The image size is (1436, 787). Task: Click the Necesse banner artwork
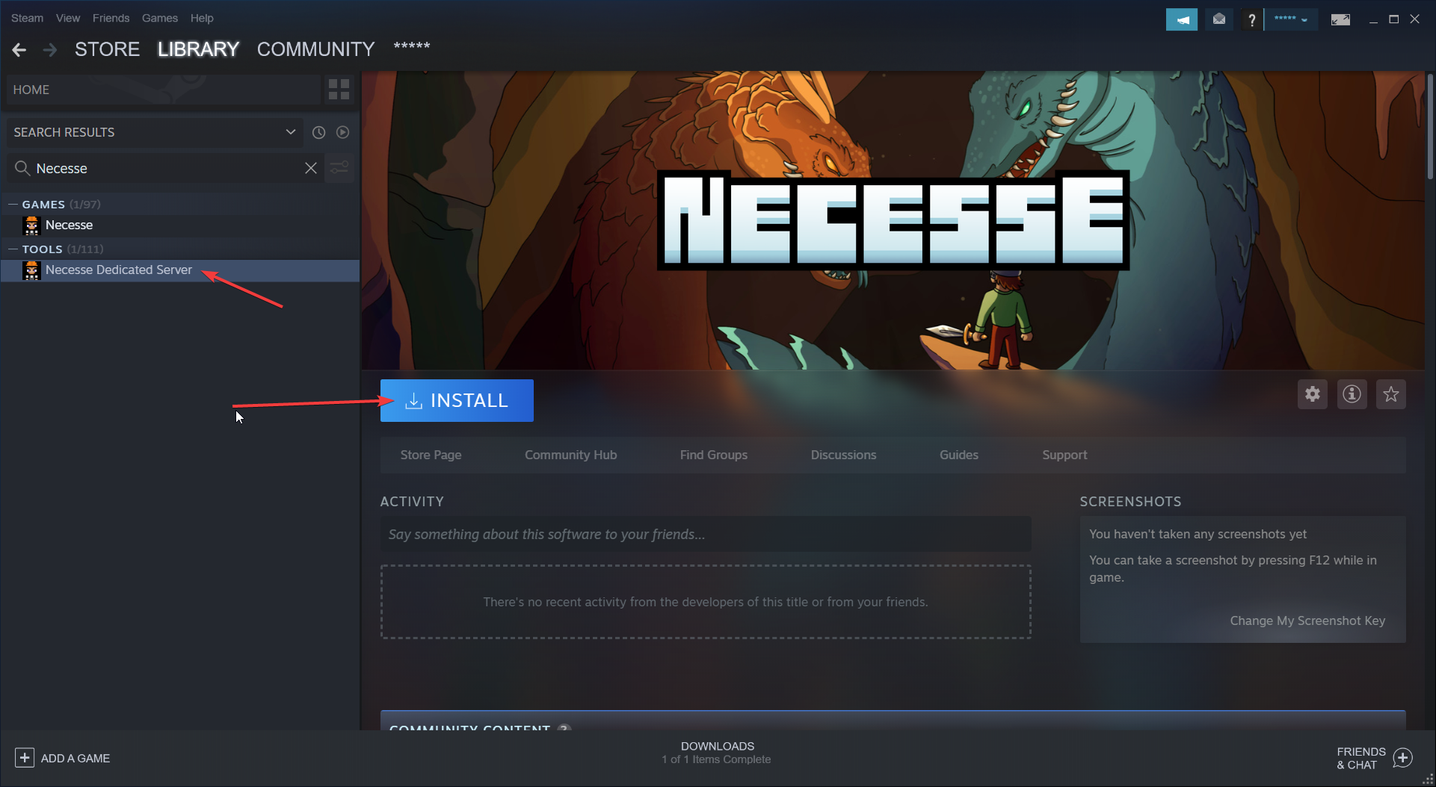[893, 220]
